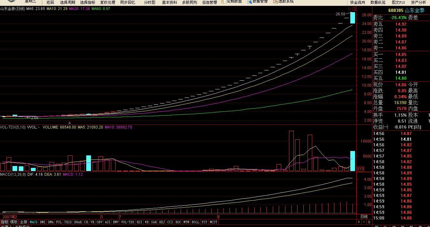This screenshot has height=227, width=430.
Task: Select the VOL-TDX indicator tab
Action: point(127,222)
